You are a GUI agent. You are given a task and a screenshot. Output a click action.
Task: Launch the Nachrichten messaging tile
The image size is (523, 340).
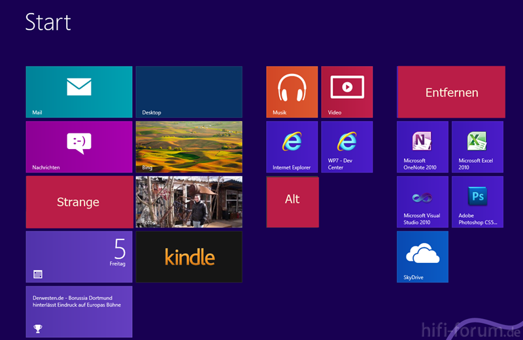tap(79, 146)
